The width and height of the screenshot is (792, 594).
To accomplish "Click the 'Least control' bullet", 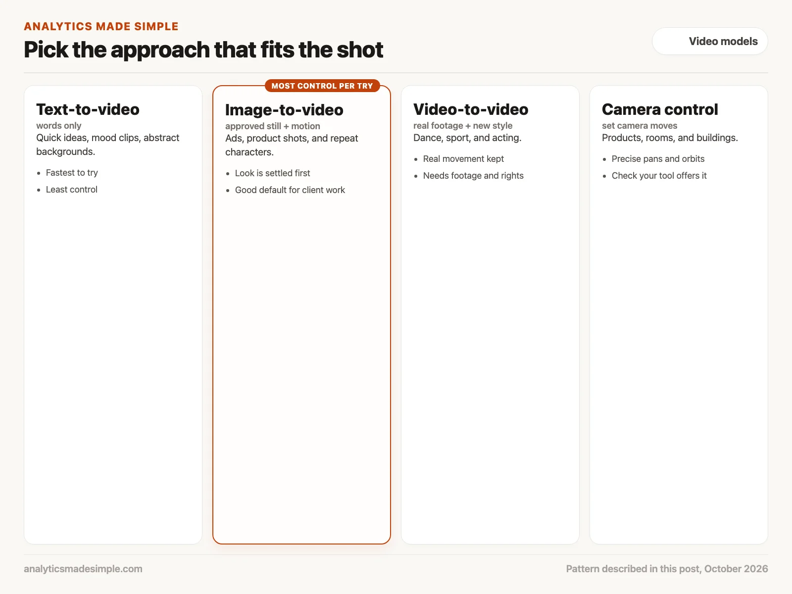I will click(x=72, y=190).
